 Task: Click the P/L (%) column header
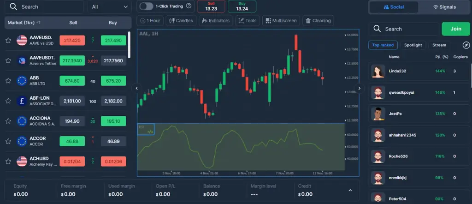point(442,57)
